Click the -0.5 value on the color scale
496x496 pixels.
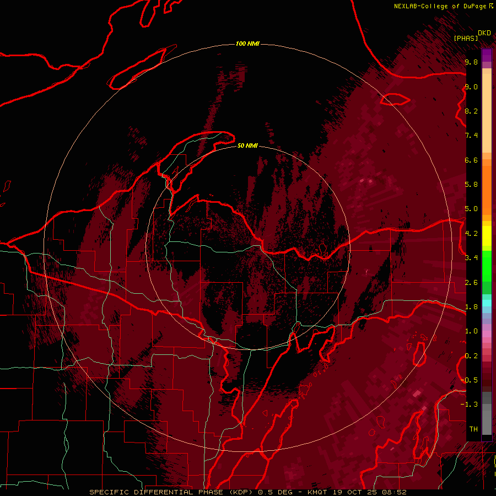point(469,380)
